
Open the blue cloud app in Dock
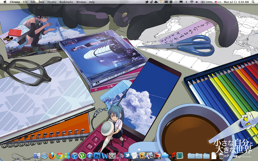165,156
